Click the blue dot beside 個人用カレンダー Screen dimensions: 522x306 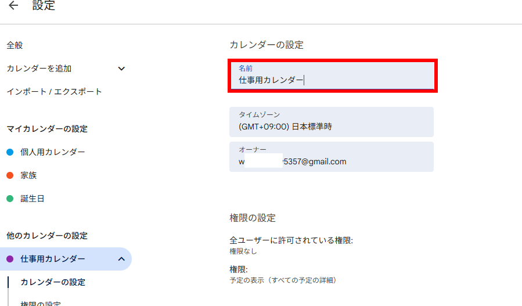pyautogui.click(x=10, y=152)
